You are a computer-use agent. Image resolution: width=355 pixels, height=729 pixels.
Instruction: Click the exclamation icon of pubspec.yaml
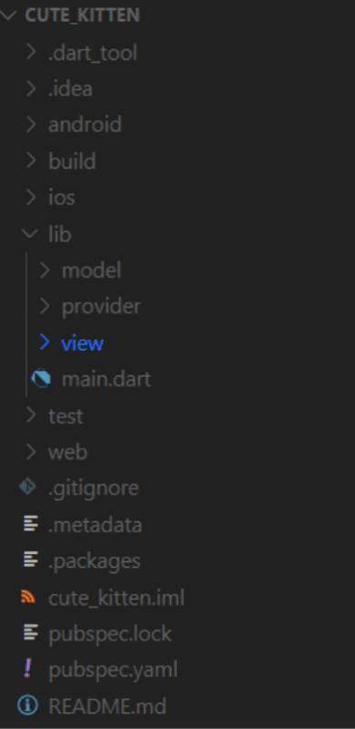[28, 669]
